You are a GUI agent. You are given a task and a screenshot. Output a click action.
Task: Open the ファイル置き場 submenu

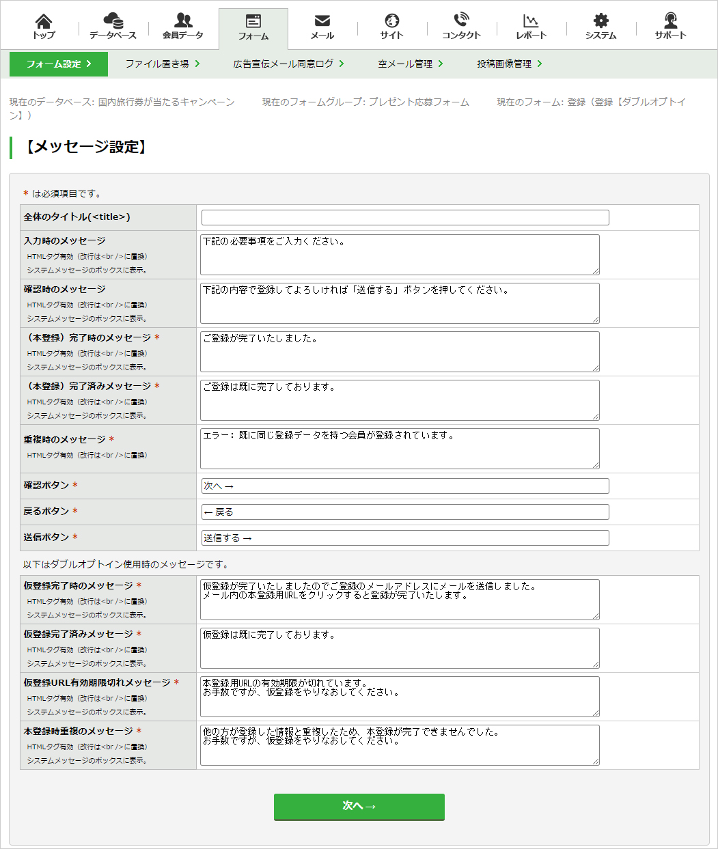[x=163, y=64]
